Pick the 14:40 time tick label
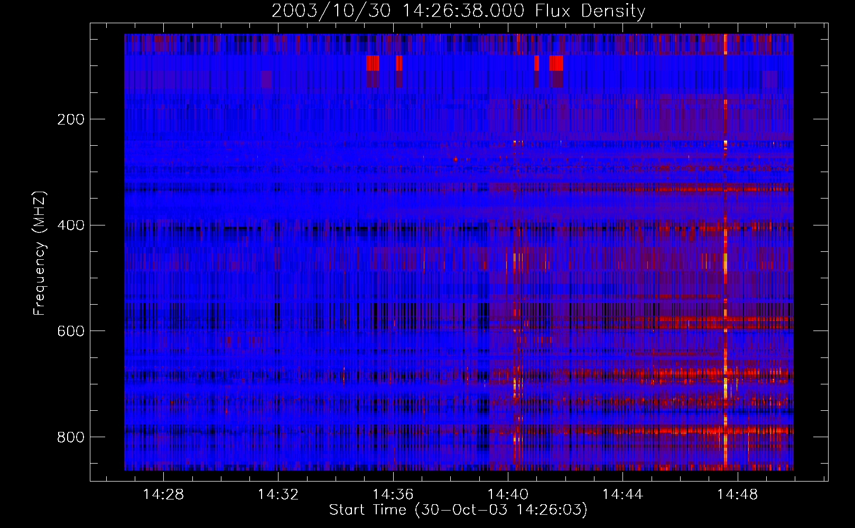This screenshot has width=855, height=528. [x=507, y=495]
